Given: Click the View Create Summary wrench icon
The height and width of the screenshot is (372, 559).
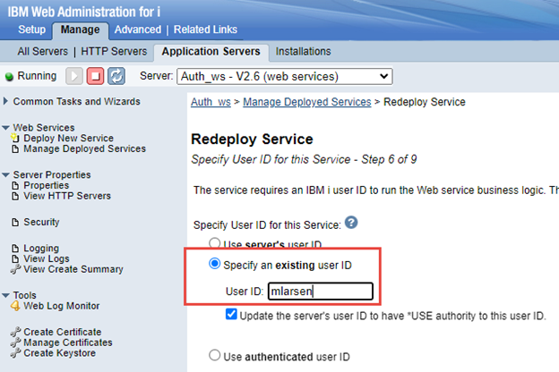Looking at the screenshot, I should click(x=15, y=269).
